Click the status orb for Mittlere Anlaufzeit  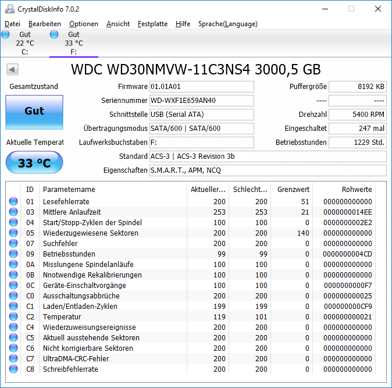tap(13, 212)
